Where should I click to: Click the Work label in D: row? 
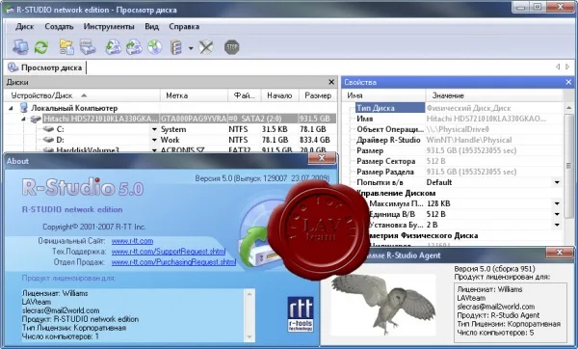(x=170, y=140)
